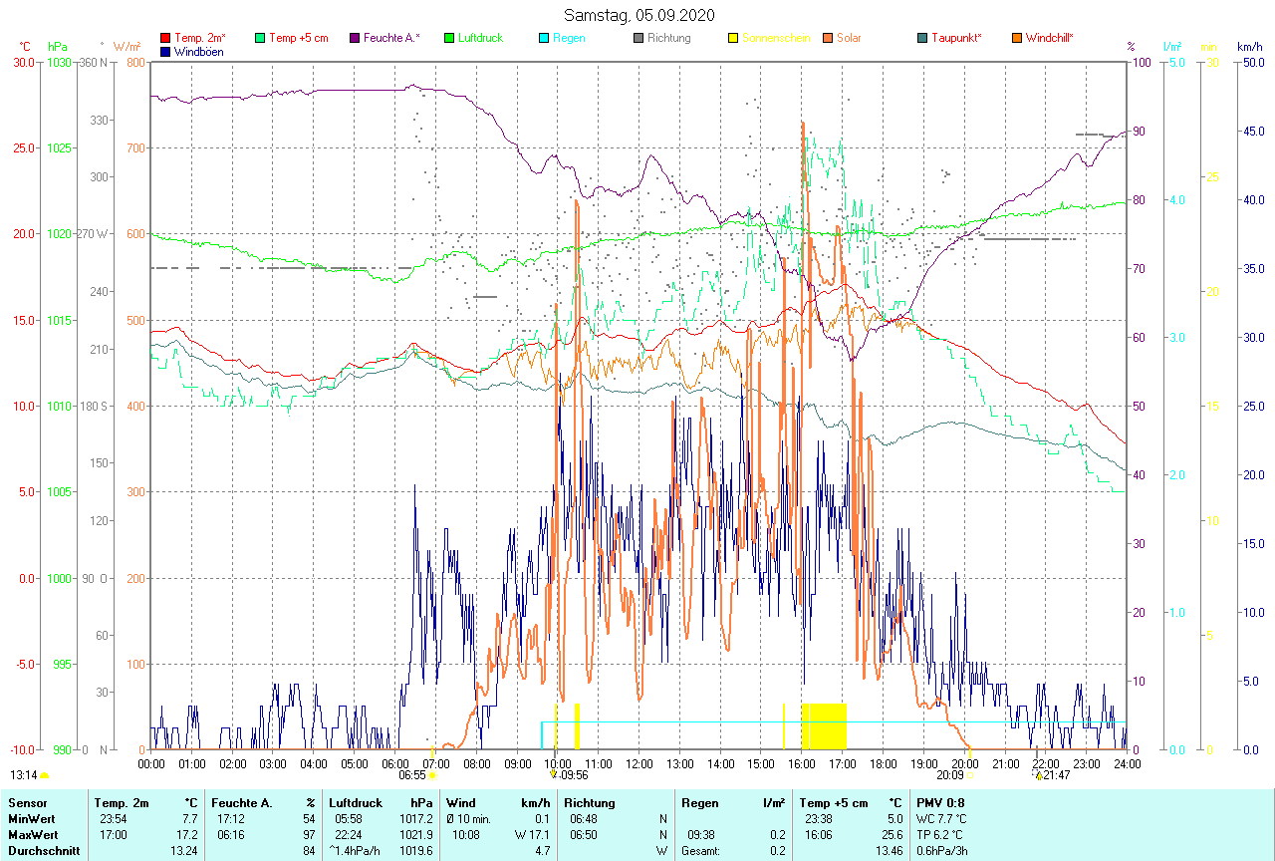This screenshot has width=1275, height=861.
Task: Click the marker icon beside 09:56
Action: 553,774
